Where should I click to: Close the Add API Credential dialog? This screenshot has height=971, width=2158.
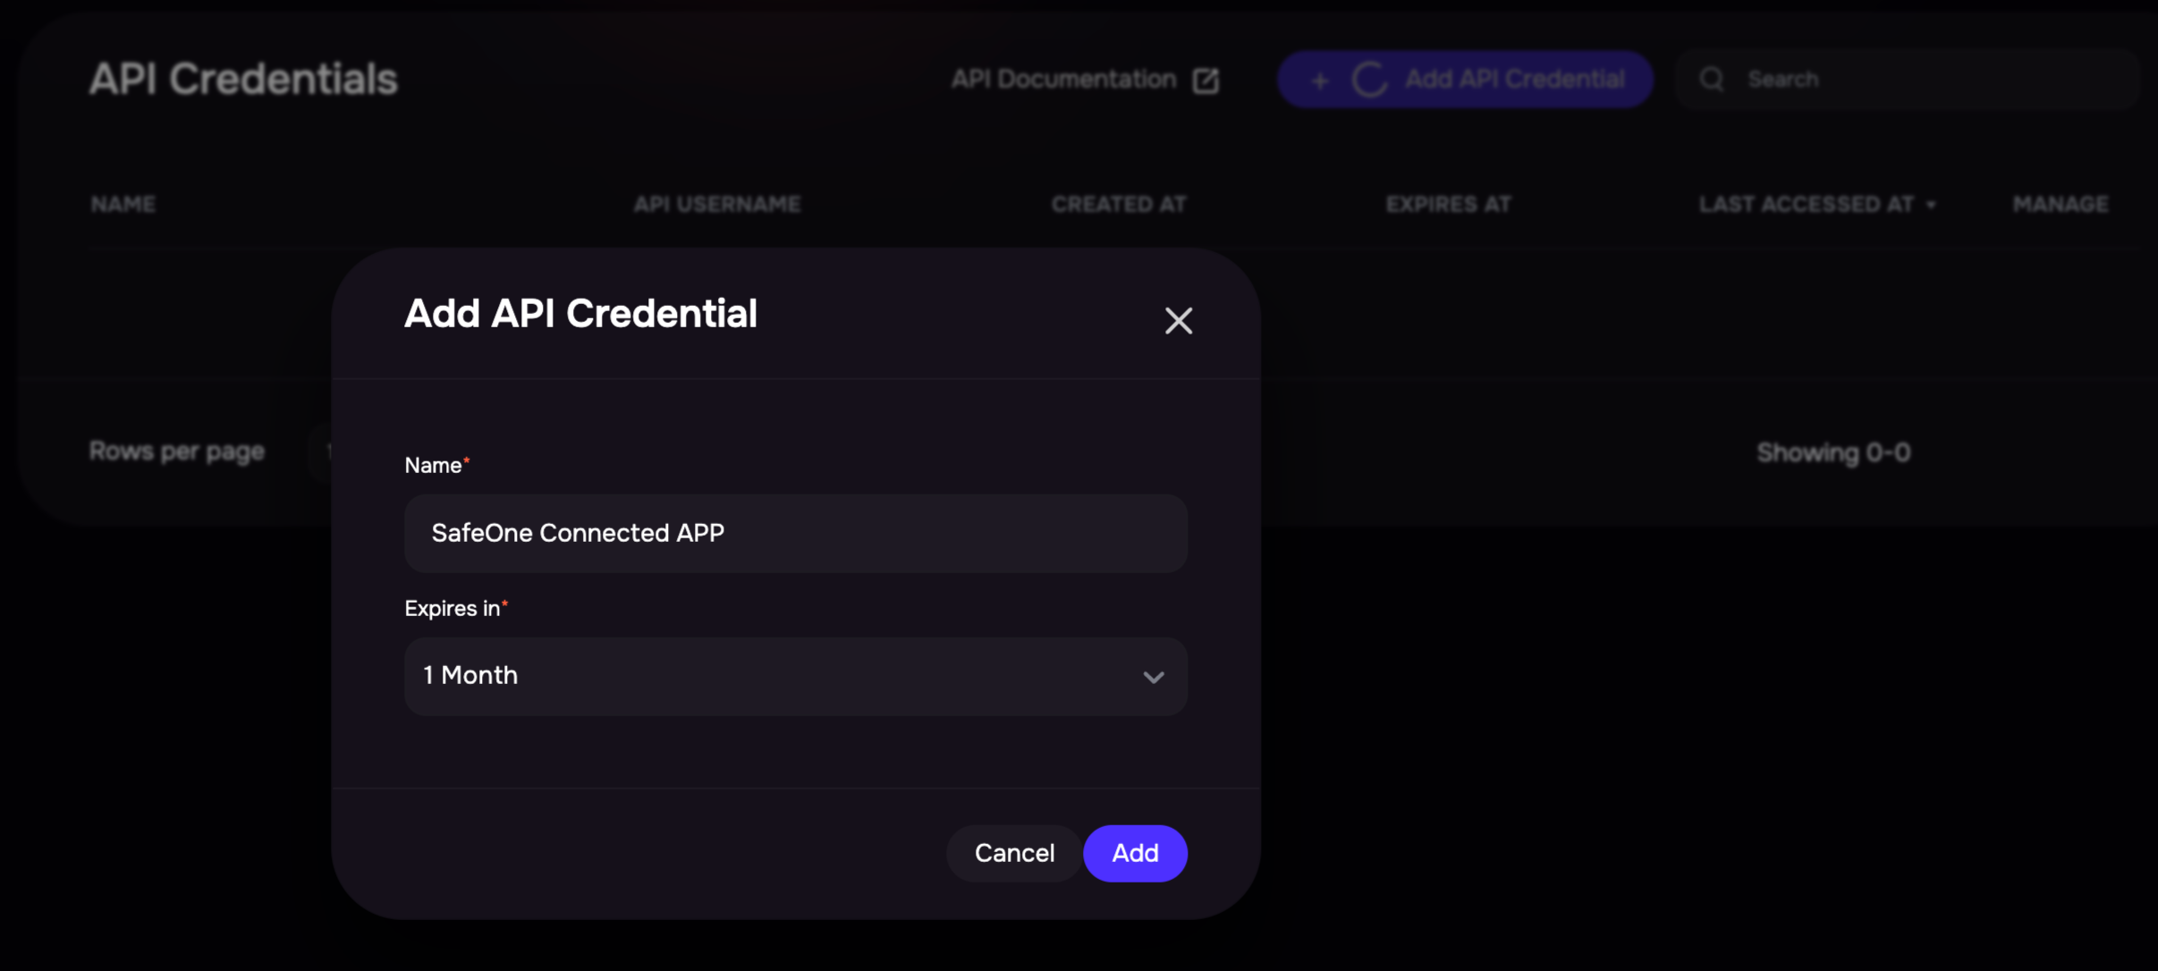1179,320
